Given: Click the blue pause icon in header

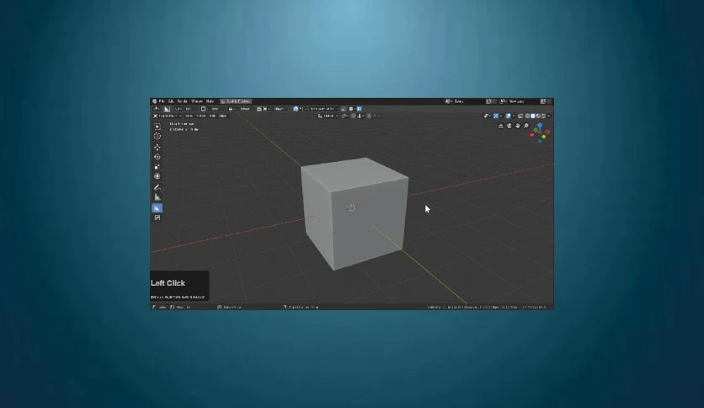Looking at the screenshot, I should (360, 109).
